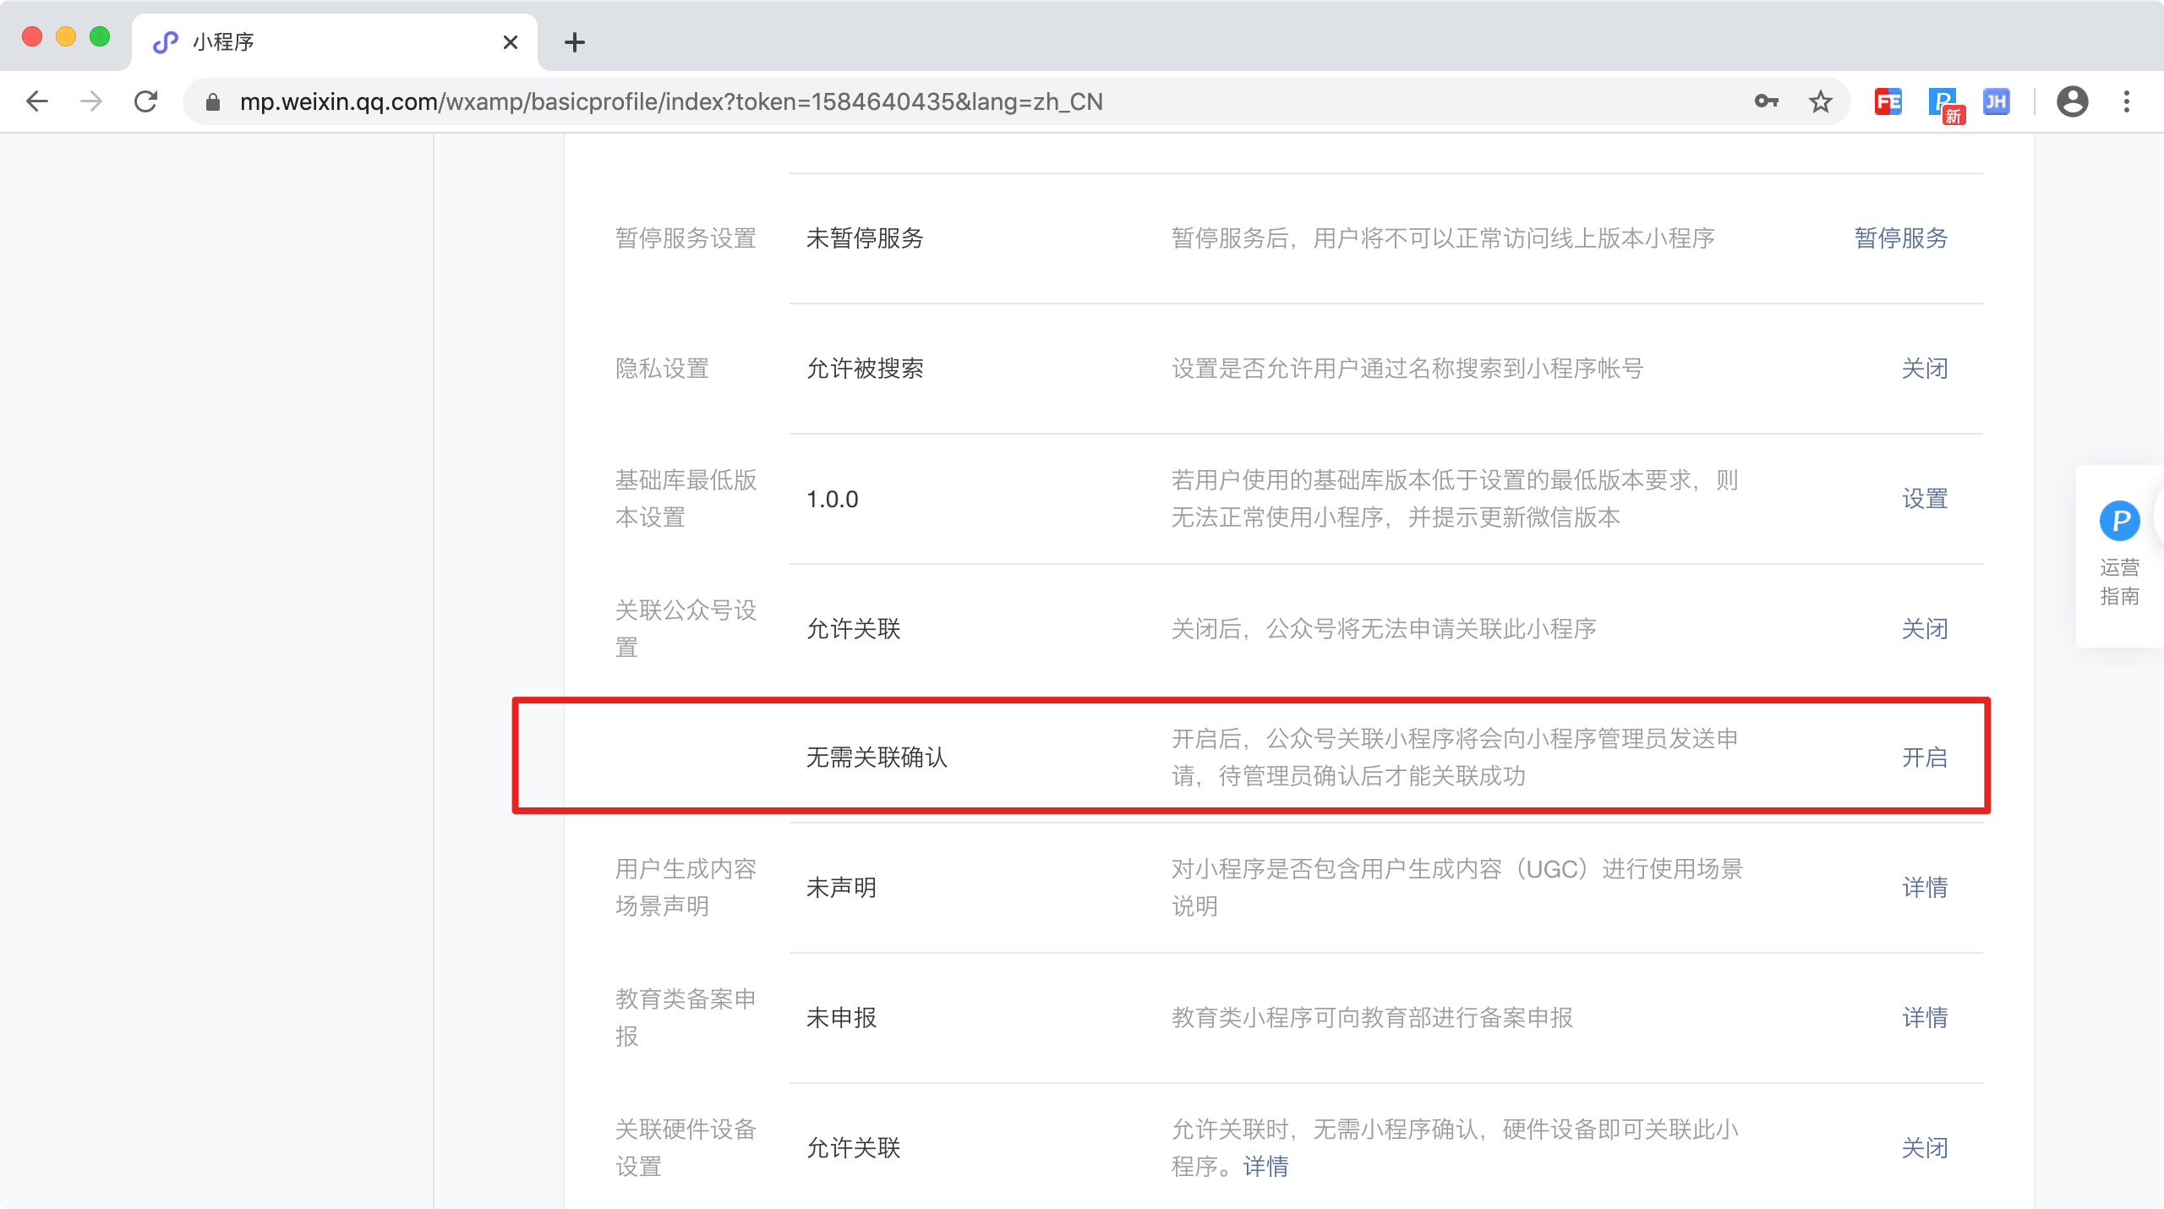The height and width of the screenshot is (1209, 2164).
Task: Close the 小程序 tab
Action: point(510,42)
